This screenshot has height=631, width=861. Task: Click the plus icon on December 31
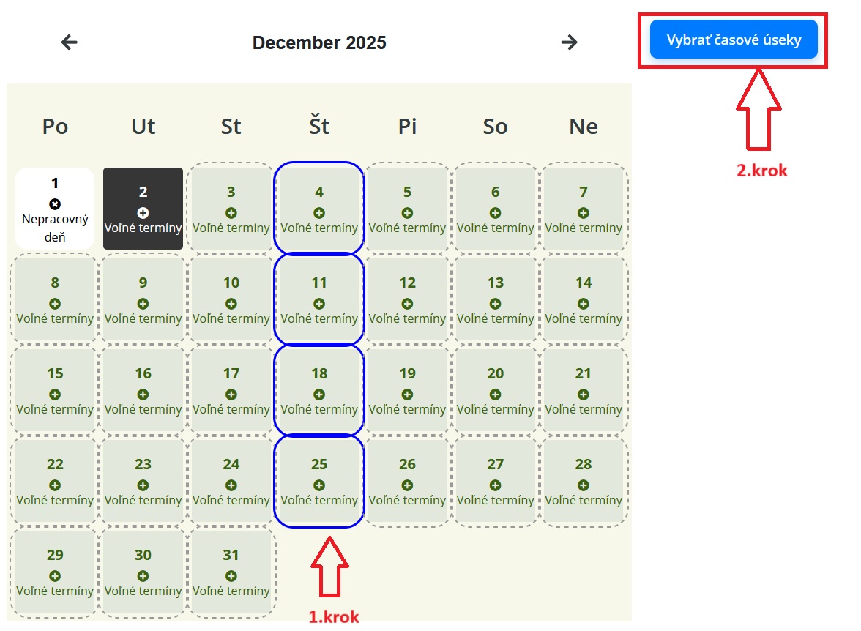point(231,576)
